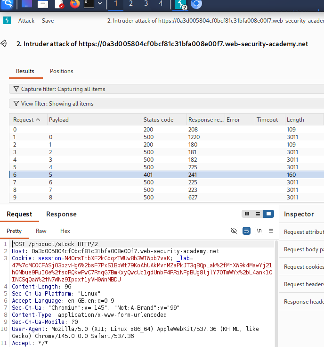Sort by the Length column header
The image size is (324, 347).
304,120
